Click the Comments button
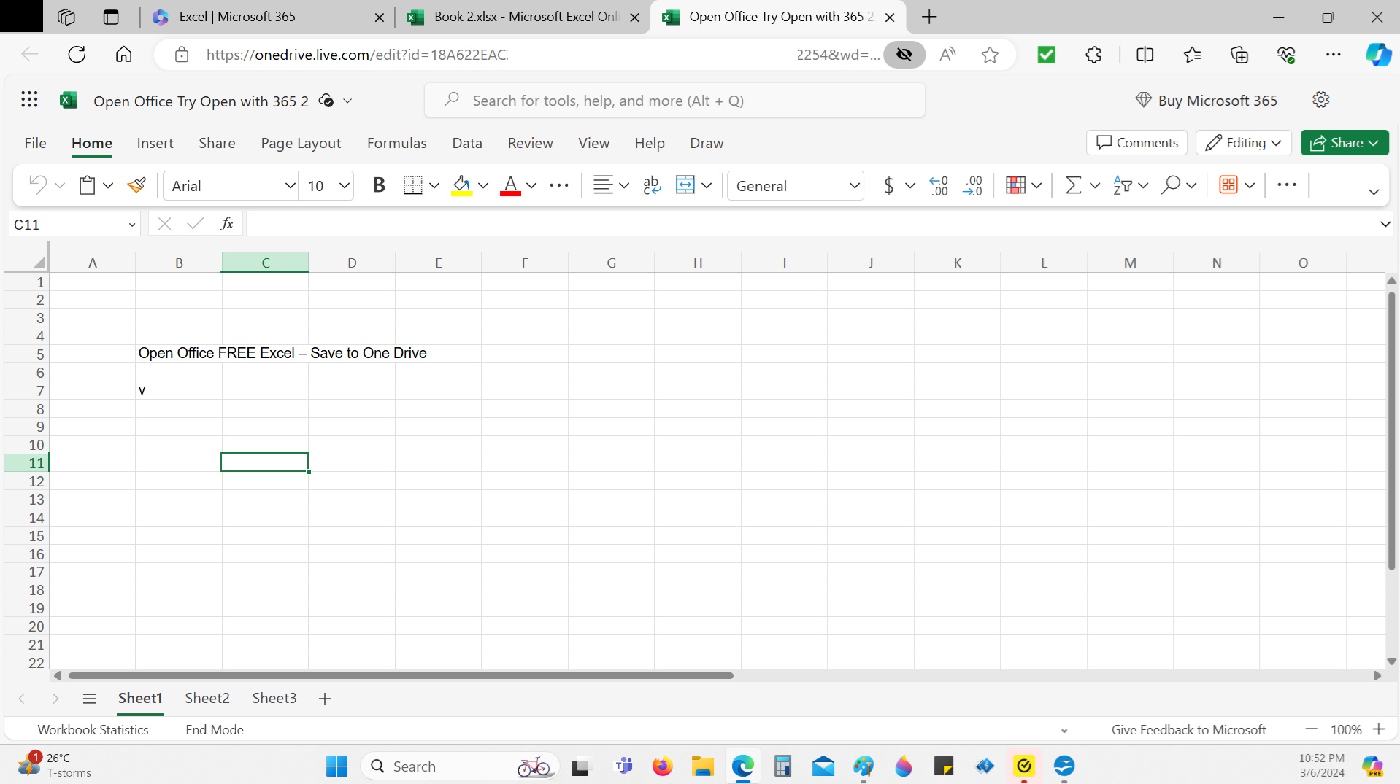This screenshot has height=784, width=1400. point(1136,143)
